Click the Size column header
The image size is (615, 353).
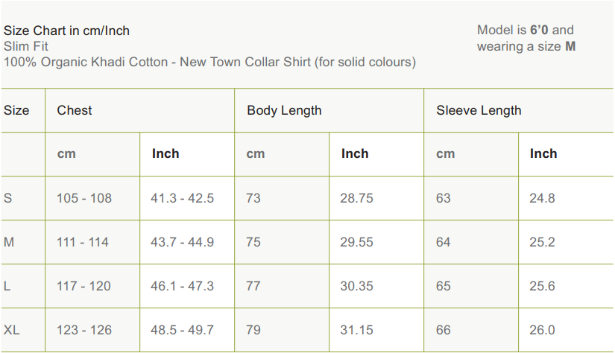16,110
